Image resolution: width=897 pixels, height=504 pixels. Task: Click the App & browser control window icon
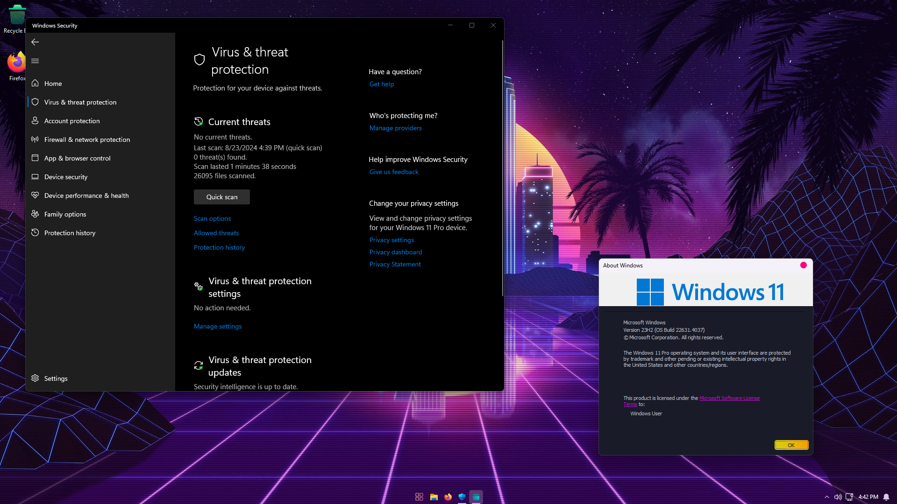tap(35, 158)
